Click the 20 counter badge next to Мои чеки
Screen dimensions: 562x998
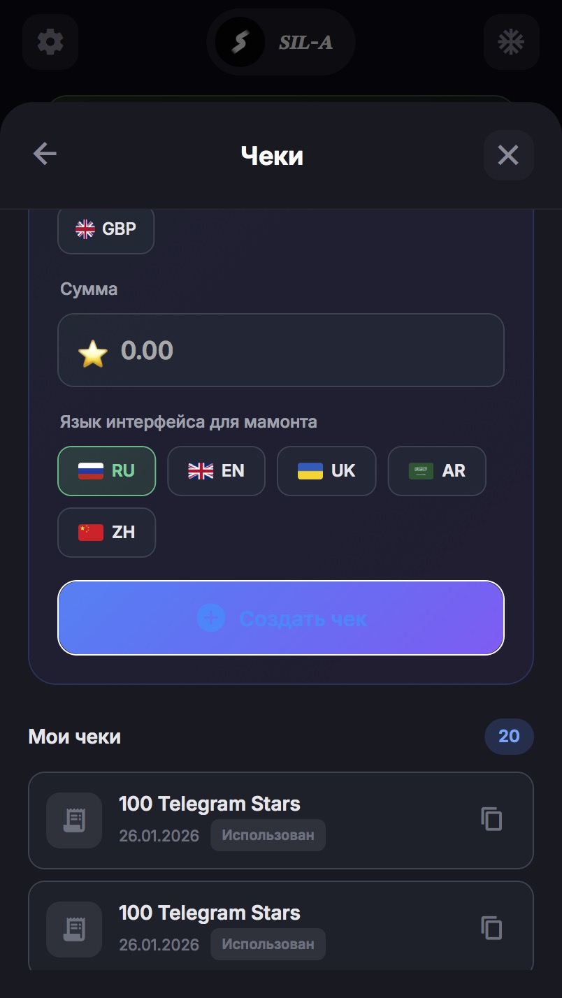point(509,736)
